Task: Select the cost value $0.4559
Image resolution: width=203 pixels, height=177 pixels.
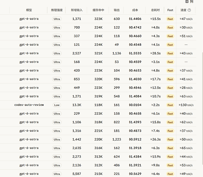Action: [135, 62]
